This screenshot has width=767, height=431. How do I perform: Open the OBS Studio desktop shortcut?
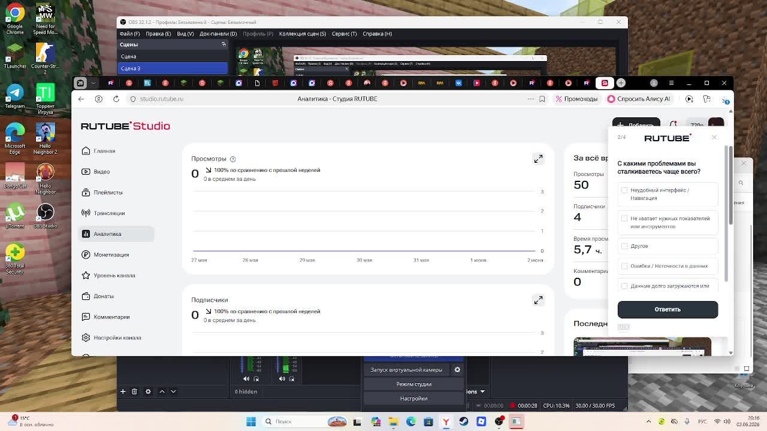[x=46, y=217]
